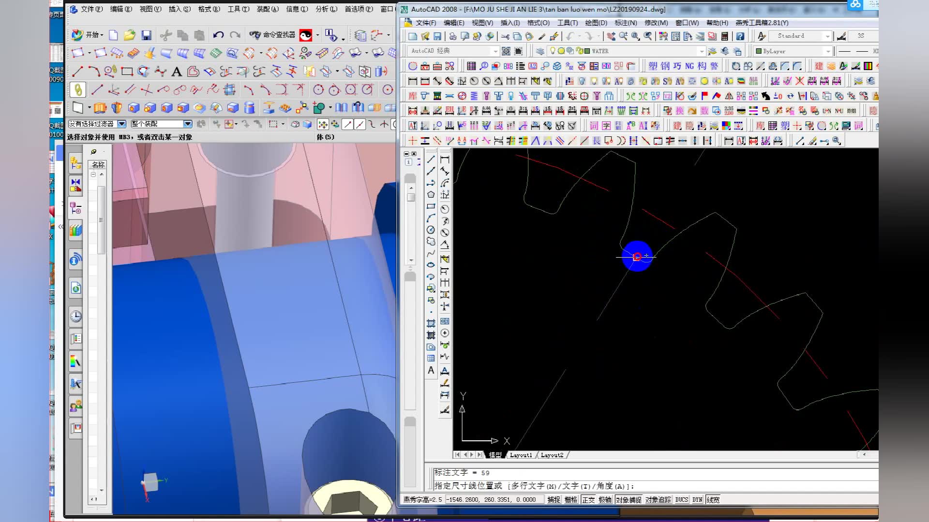This screenshot has height=522, width=929.
Task: Switch to the Layout1 tab
Action: point(521,455)
